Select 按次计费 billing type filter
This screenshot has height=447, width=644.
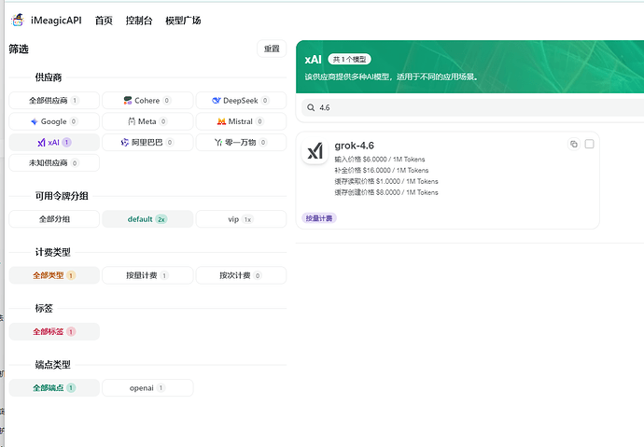(241, 275)
